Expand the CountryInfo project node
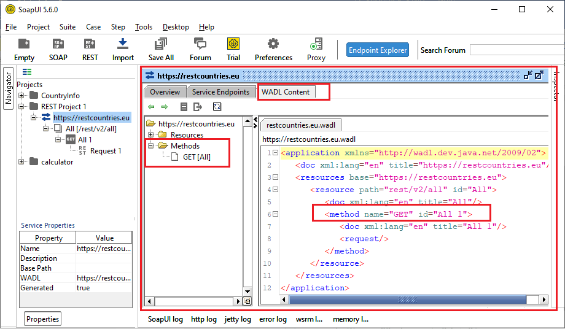This screenshot has width=565, height=329. click(x=21, y=95)
